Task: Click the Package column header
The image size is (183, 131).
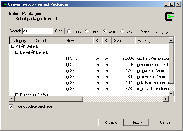Action: click(152, 41)
